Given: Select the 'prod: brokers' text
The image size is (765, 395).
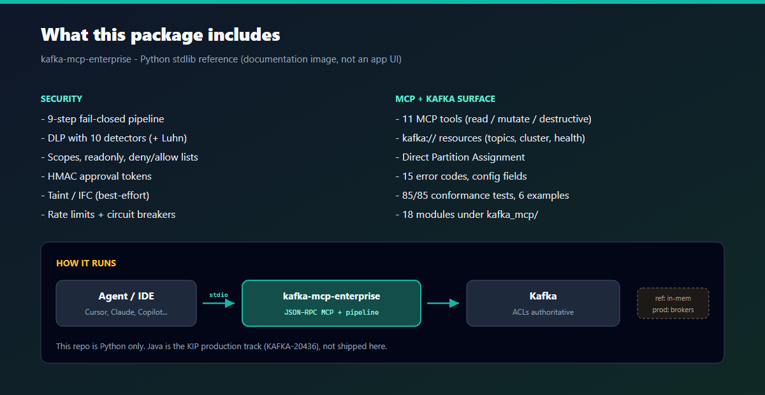Looking at the screenshot, I should coord(673,310).
